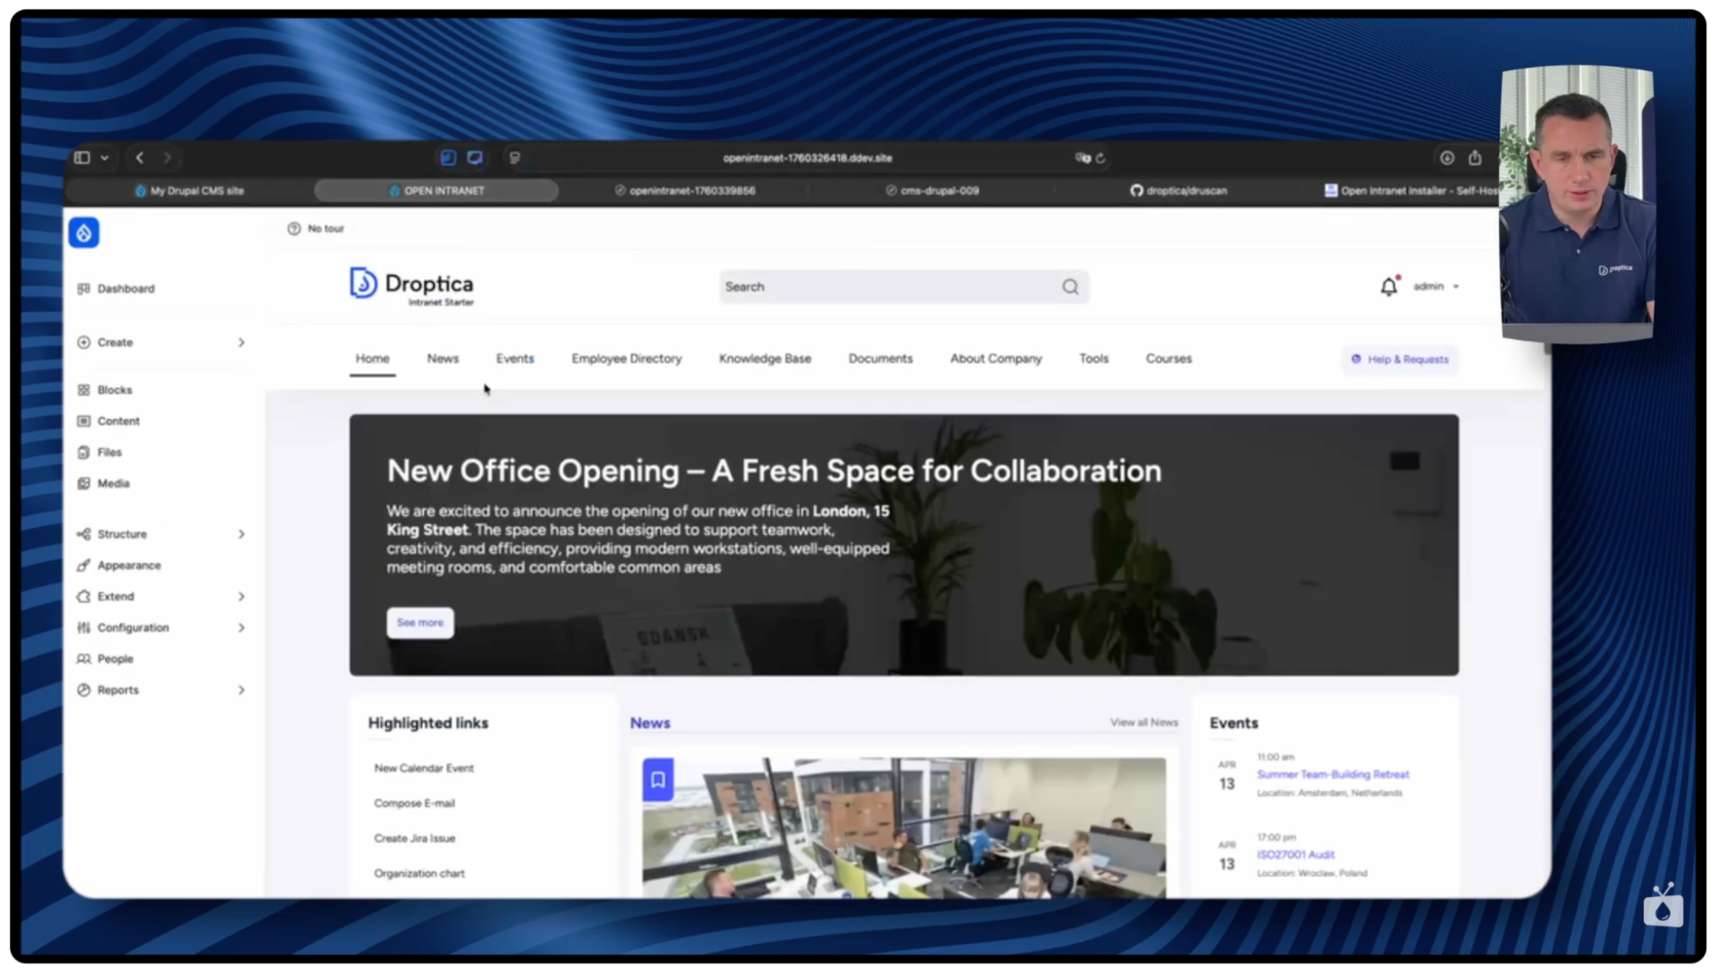Expand the Structure submenu

pyautogui.click(x=241, y=533)
